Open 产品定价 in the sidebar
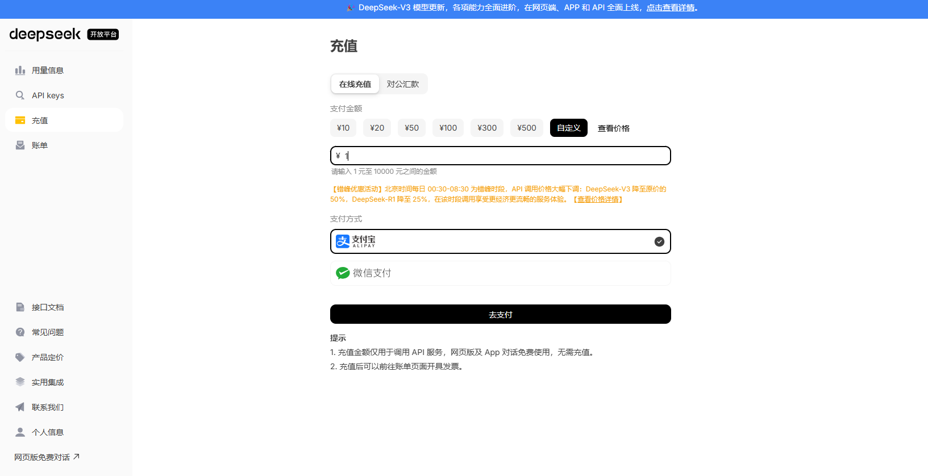The height and width of the screenshot is (476, 928). (64, 357)
